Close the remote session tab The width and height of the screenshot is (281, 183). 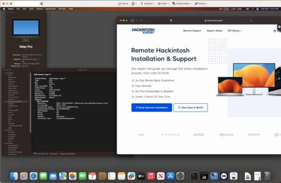tap(41, 4)
